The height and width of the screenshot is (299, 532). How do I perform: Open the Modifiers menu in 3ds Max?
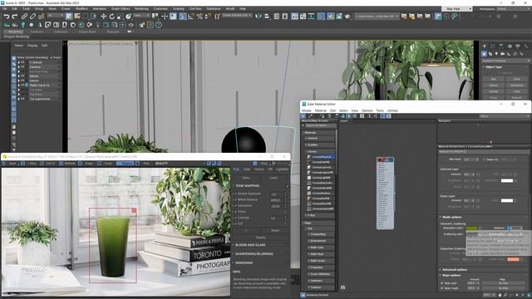[81, 8]
